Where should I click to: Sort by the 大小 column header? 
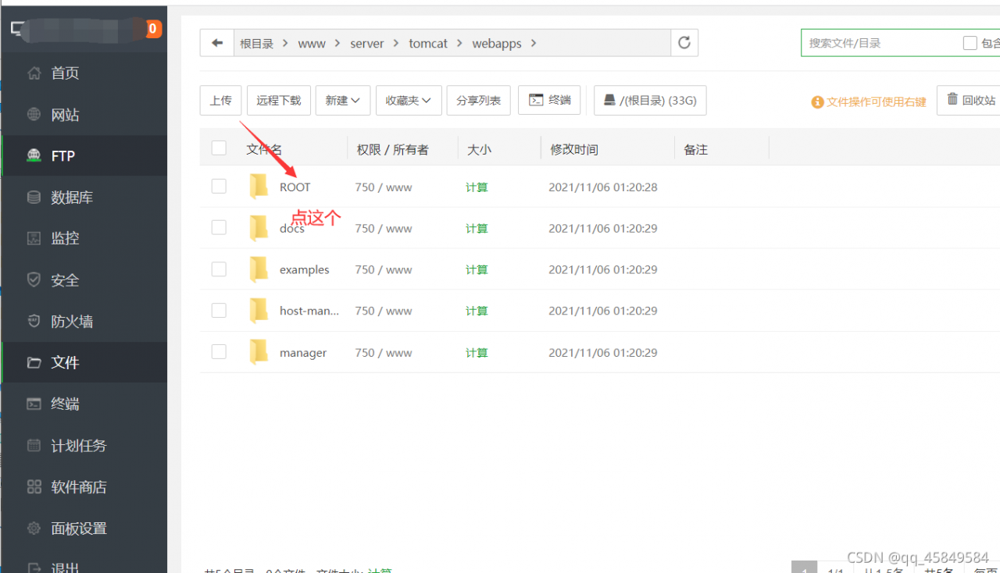pos(479,149)
